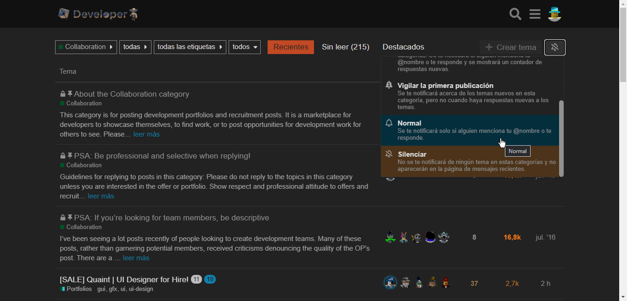627x301 pixels.
Task: Open 'About the Collaboration category' topic
Action: pos(131,94)
